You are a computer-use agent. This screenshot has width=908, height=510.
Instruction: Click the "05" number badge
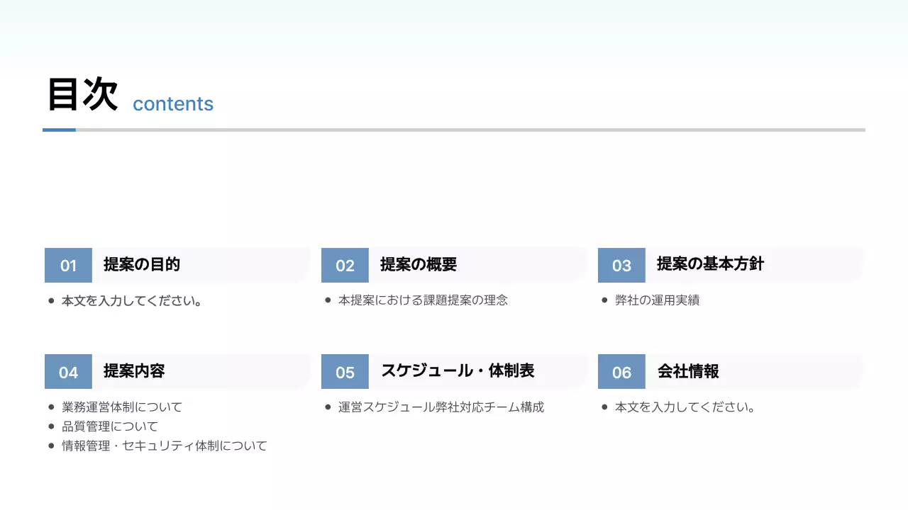(345, 371)
